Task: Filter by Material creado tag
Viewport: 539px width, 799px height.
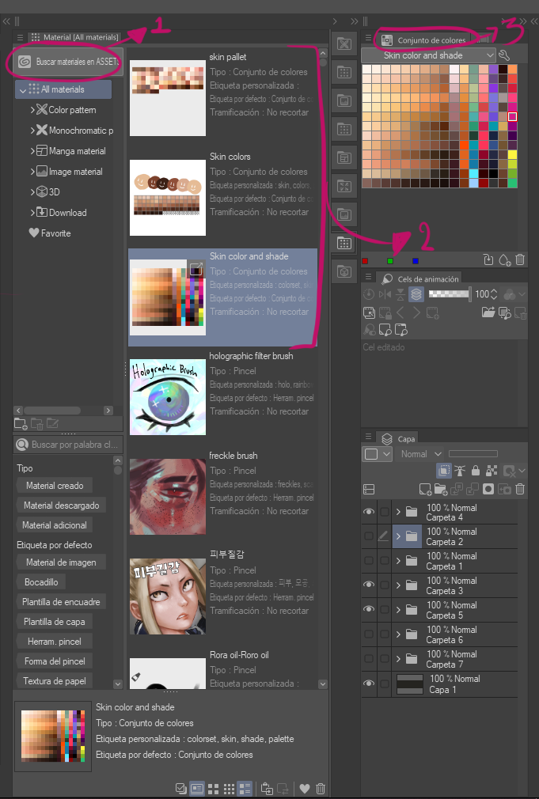Action: [x=55, y=486]
